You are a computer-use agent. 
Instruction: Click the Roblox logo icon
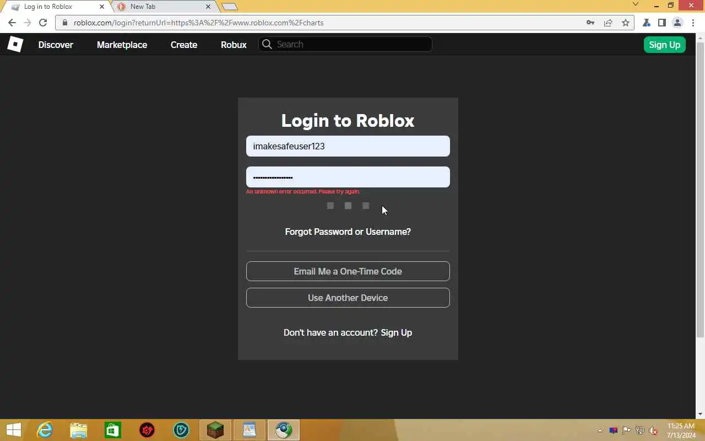[x=15, y=45]
